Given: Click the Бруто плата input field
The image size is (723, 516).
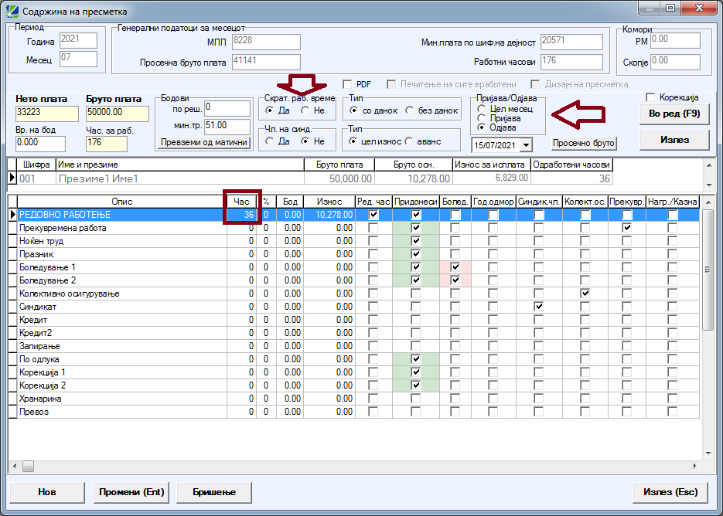Looking at the screenshot, I should coord(117,114).
